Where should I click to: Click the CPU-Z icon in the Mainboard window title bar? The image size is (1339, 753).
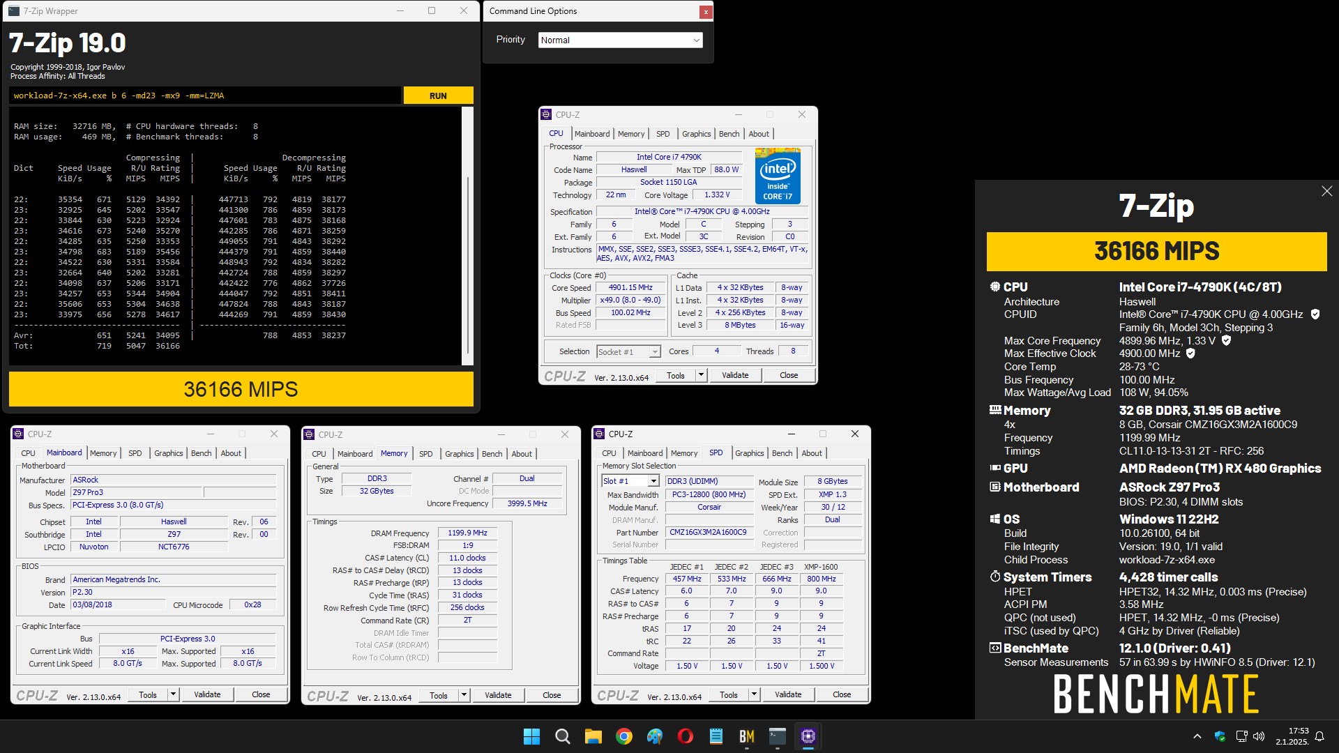point(18,434)
